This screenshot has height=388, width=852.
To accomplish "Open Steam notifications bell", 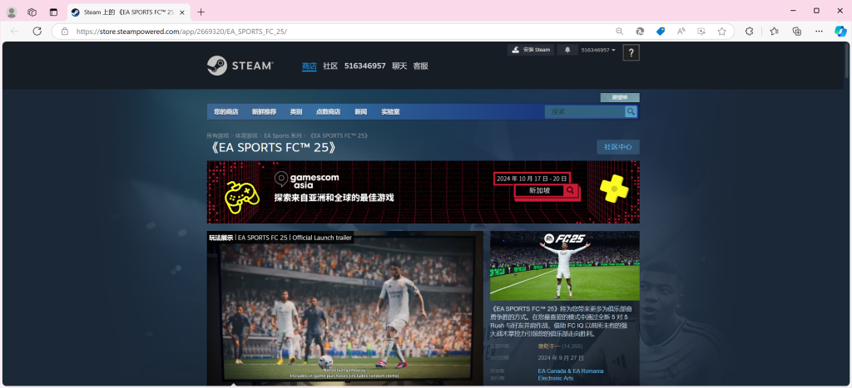I will pyautogui.click(x=567, y=50).
